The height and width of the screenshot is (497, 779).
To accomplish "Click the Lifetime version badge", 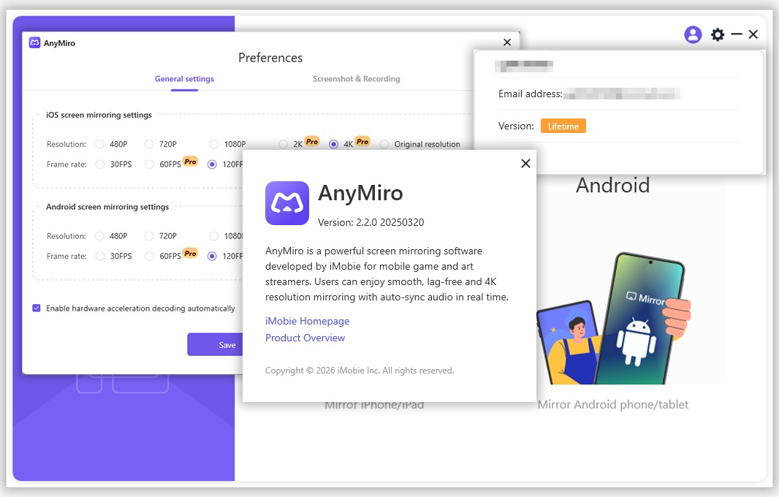I will (x=563, y=126).
